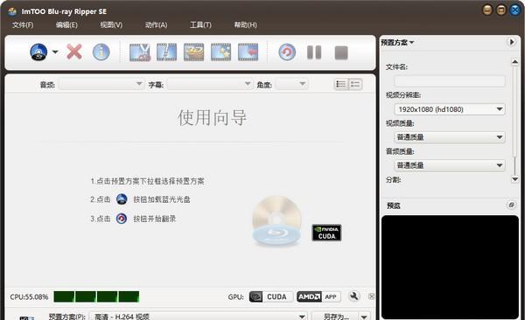Open the arrow next to 另存为
525x320 pixels.
tap(364, 317)
